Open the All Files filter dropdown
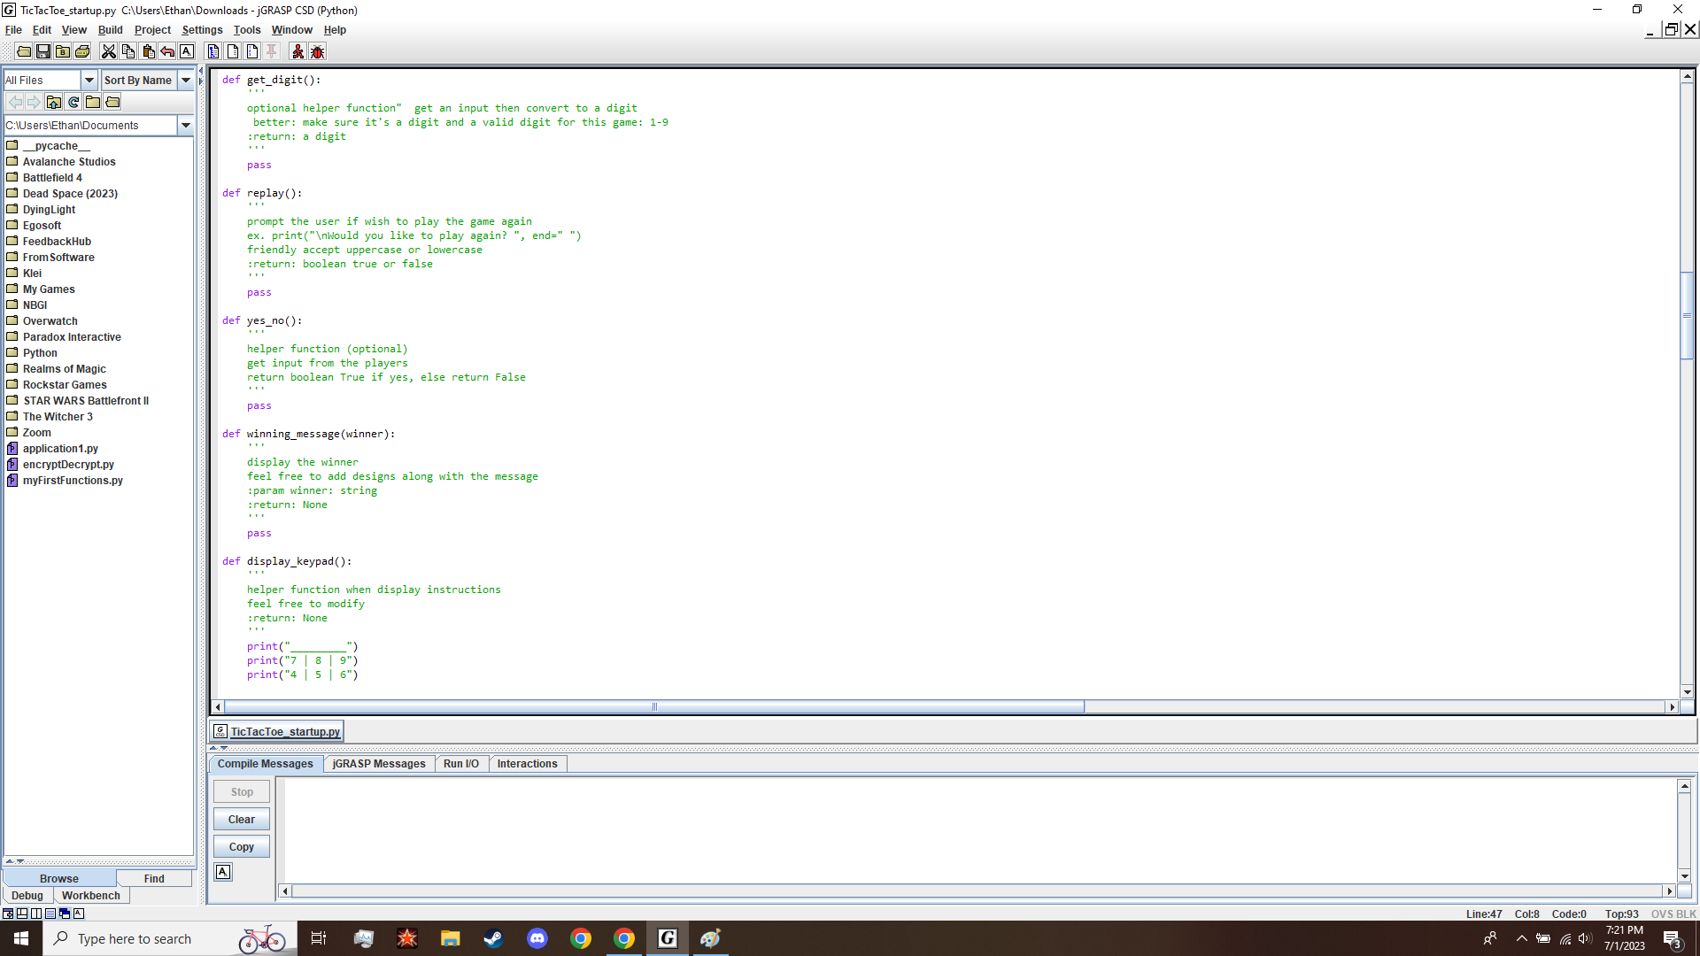1700x956 pixels. point(89,81)
